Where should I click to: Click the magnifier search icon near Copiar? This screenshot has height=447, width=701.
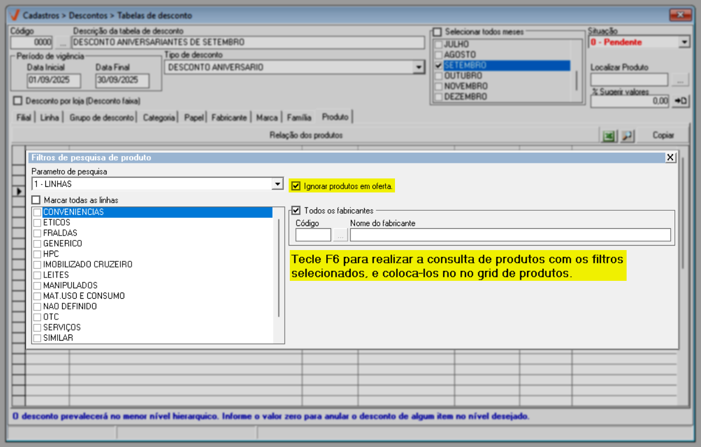point(627,135)
